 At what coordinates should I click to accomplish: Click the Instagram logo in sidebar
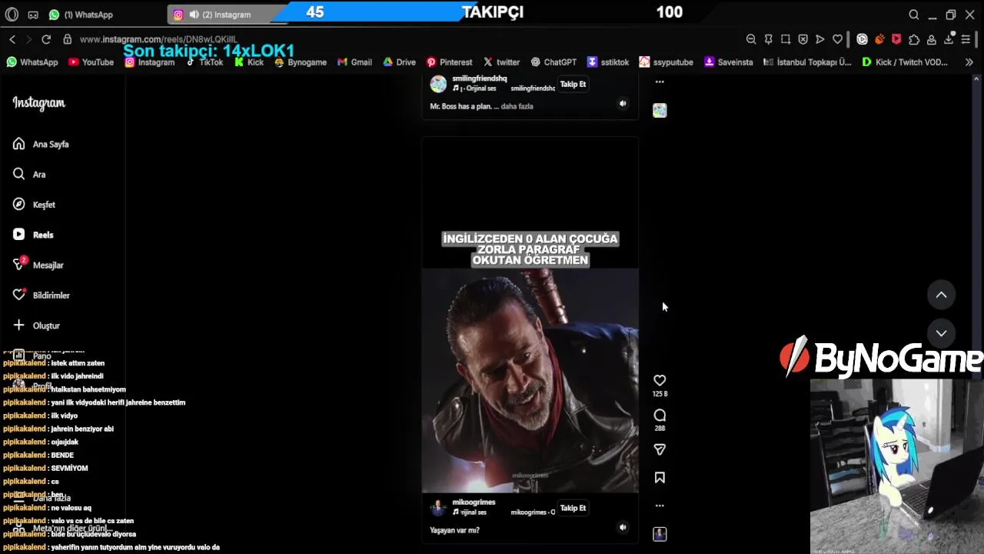[x=38, y=103]
